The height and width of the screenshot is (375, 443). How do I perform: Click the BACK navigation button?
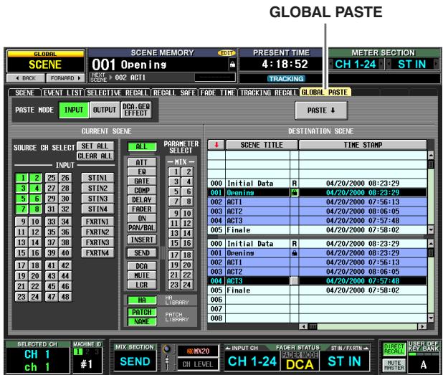click(26, 78)
